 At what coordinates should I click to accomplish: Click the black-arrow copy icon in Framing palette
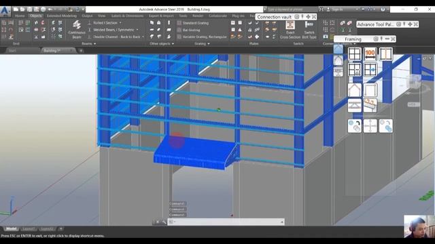click(x=355, y=126)
